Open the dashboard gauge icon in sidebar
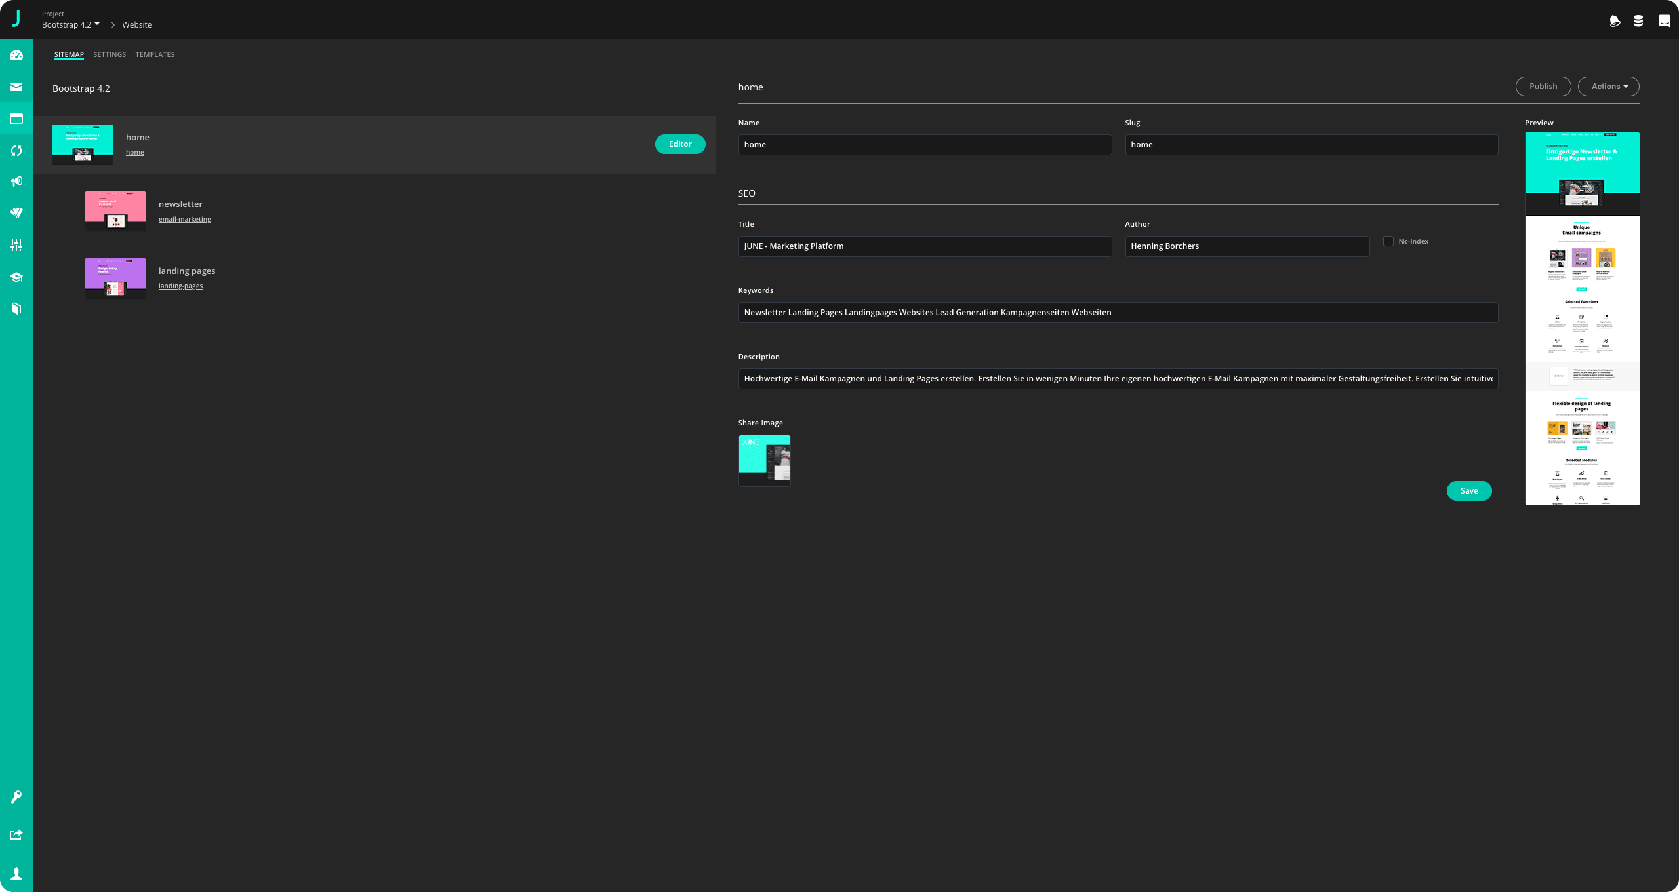Screen dimensions: 1679x892 click(16, 55)
